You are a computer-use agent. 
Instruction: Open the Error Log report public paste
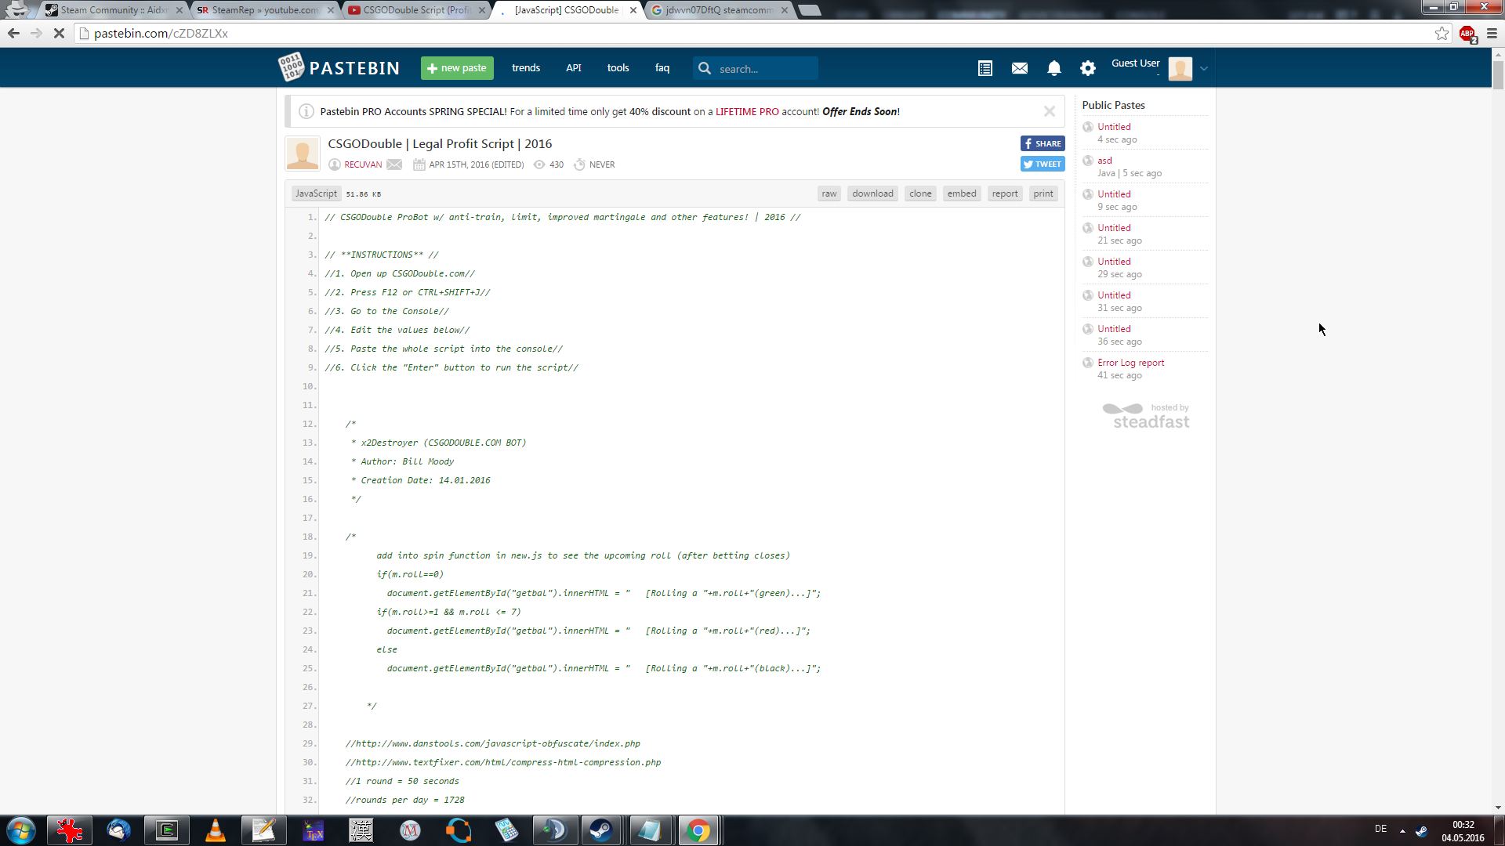click(1130, 363)
